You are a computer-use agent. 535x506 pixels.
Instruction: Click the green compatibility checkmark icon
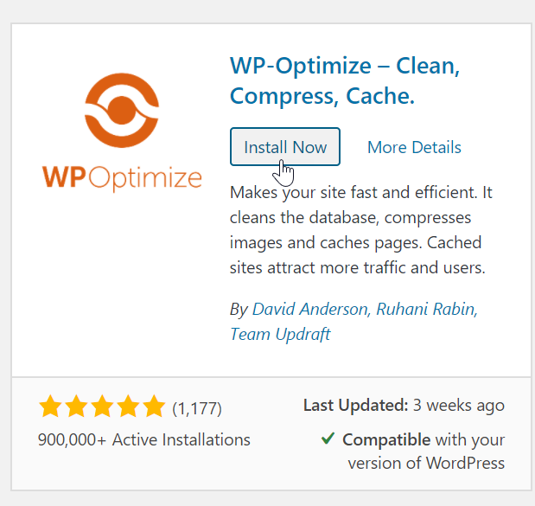coord(328,439)
